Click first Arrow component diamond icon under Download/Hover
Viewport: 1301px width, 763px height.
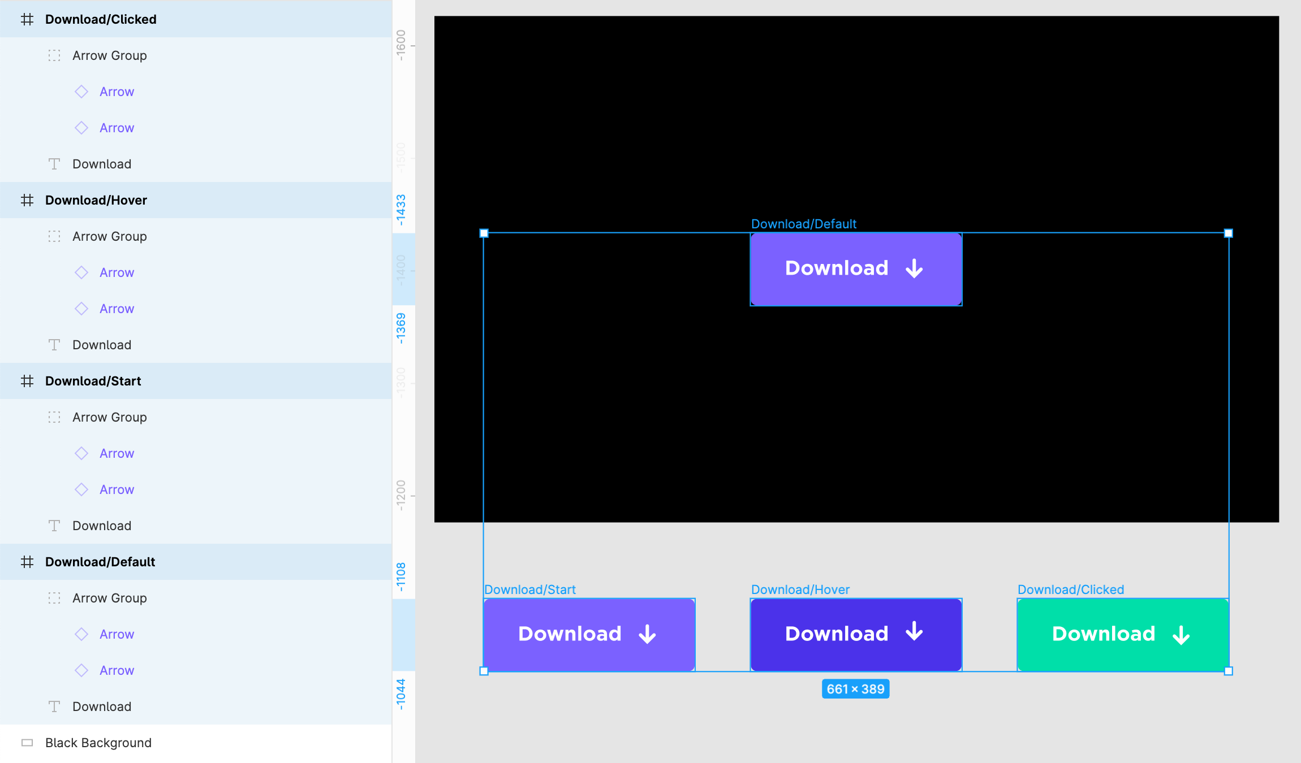tap(81, 272)
